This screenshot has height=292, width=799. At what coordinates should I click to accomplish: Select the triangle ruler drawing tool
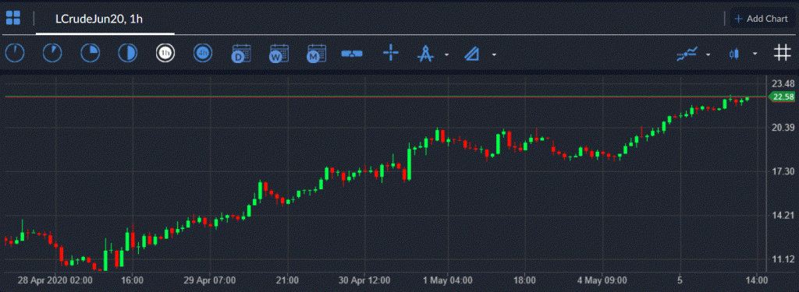472,53
